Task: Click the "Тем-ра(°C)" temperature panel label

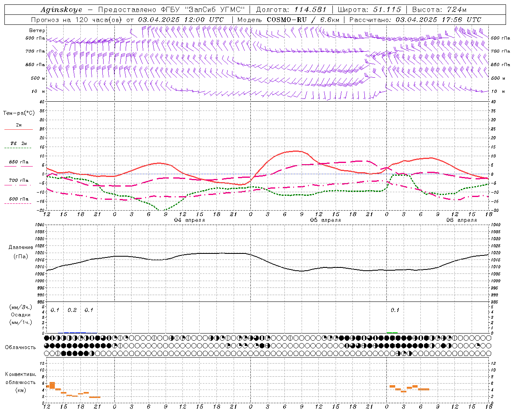Action: (x=19, y=113)
